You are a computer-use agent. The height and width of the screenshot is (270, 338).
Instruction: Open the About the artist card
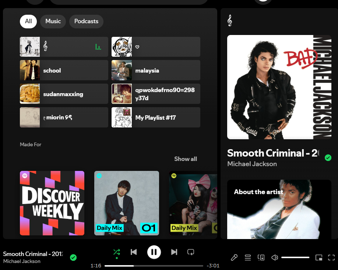(x=279, y=209)
